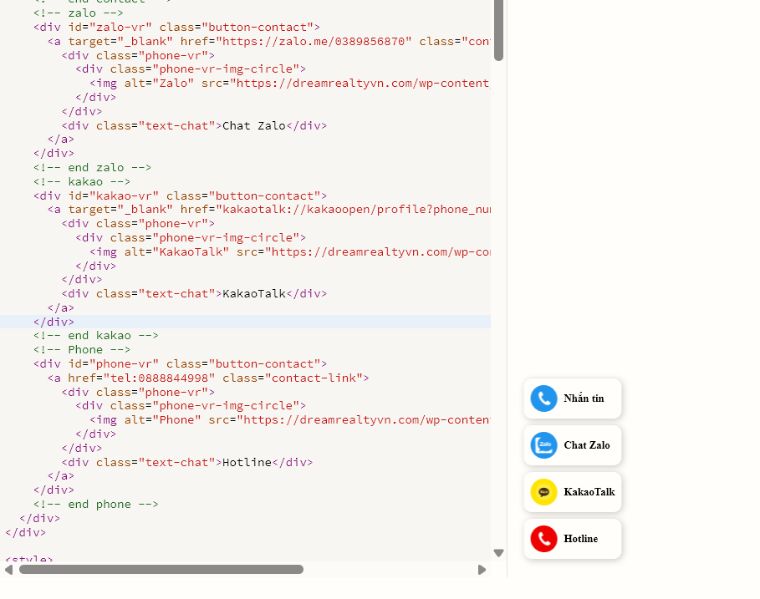Click the Zalo logo icon in Chat Zalo button
The width and height of the screenshot is (760, 599).
pyautogui.click(x=543, y=445)
